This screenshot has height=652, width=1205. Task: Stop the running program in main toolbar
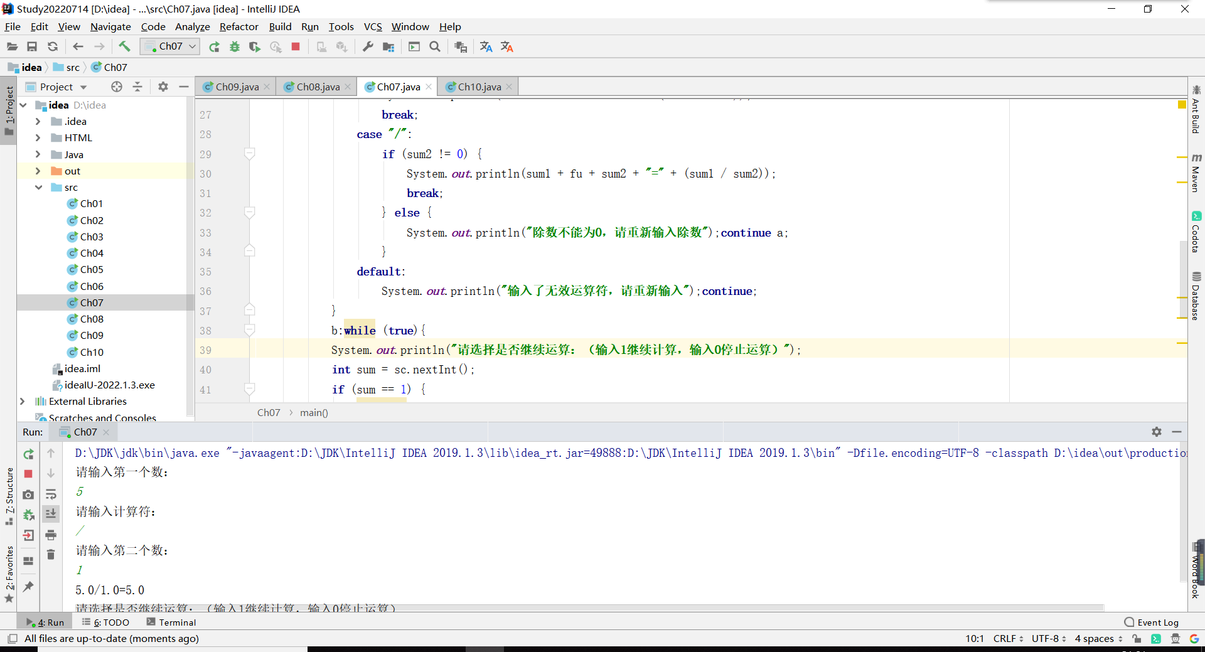tap(296, 47)
